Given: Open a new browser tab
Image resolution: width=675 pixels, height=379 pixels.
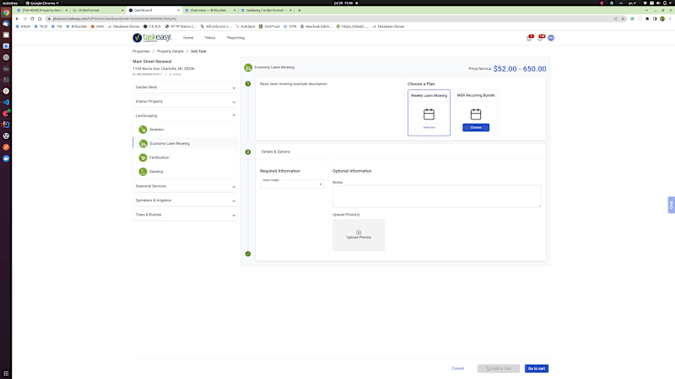Looking at the screenshot, I should pos(300,10).
